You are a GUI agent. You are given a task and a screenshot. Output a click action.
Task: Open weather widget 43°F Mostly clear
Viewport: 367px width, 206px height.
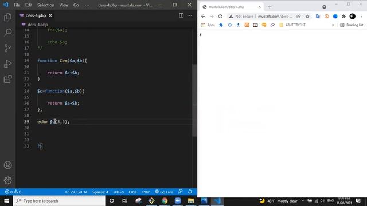[x=279, y=201]
